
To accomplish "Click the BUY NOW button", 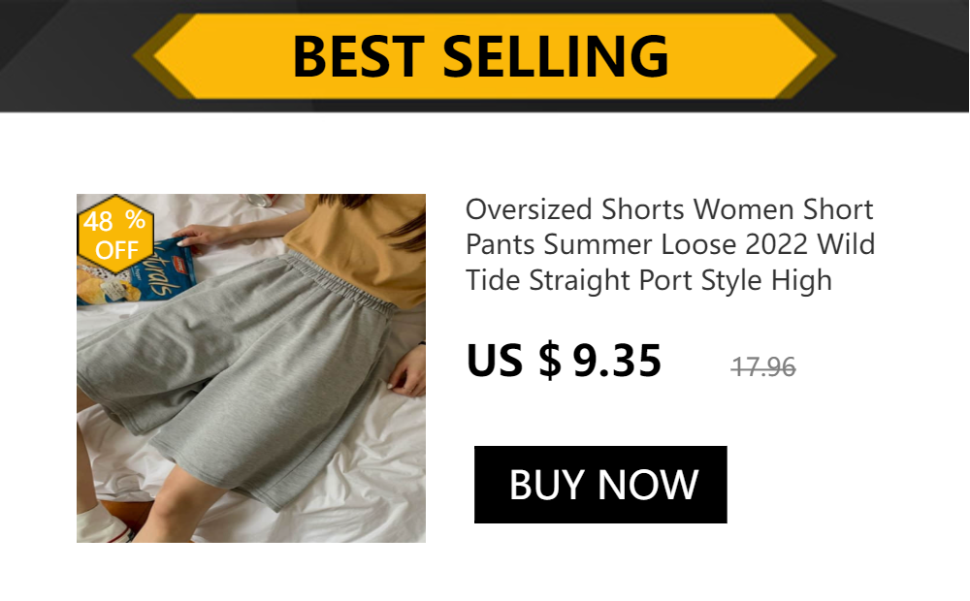I will point(600,484).
